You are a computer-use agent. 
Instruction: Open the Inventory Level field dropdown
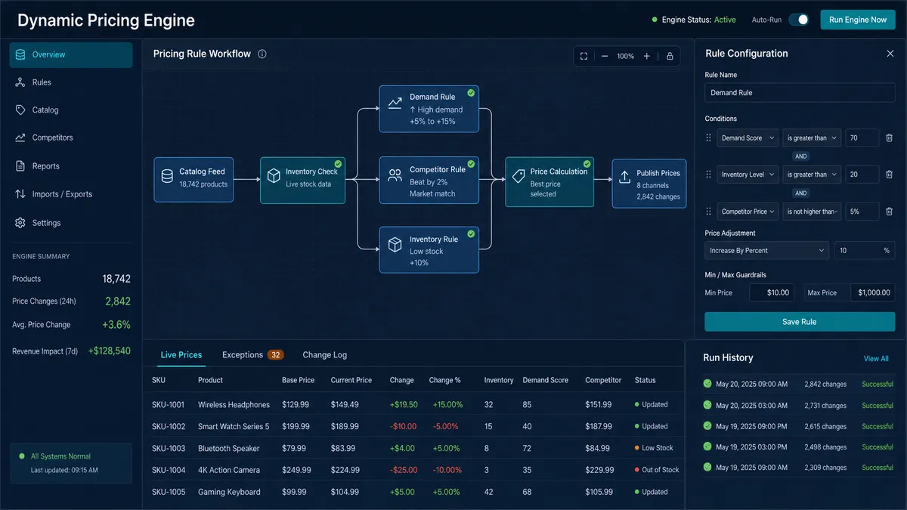coord(748,175)
